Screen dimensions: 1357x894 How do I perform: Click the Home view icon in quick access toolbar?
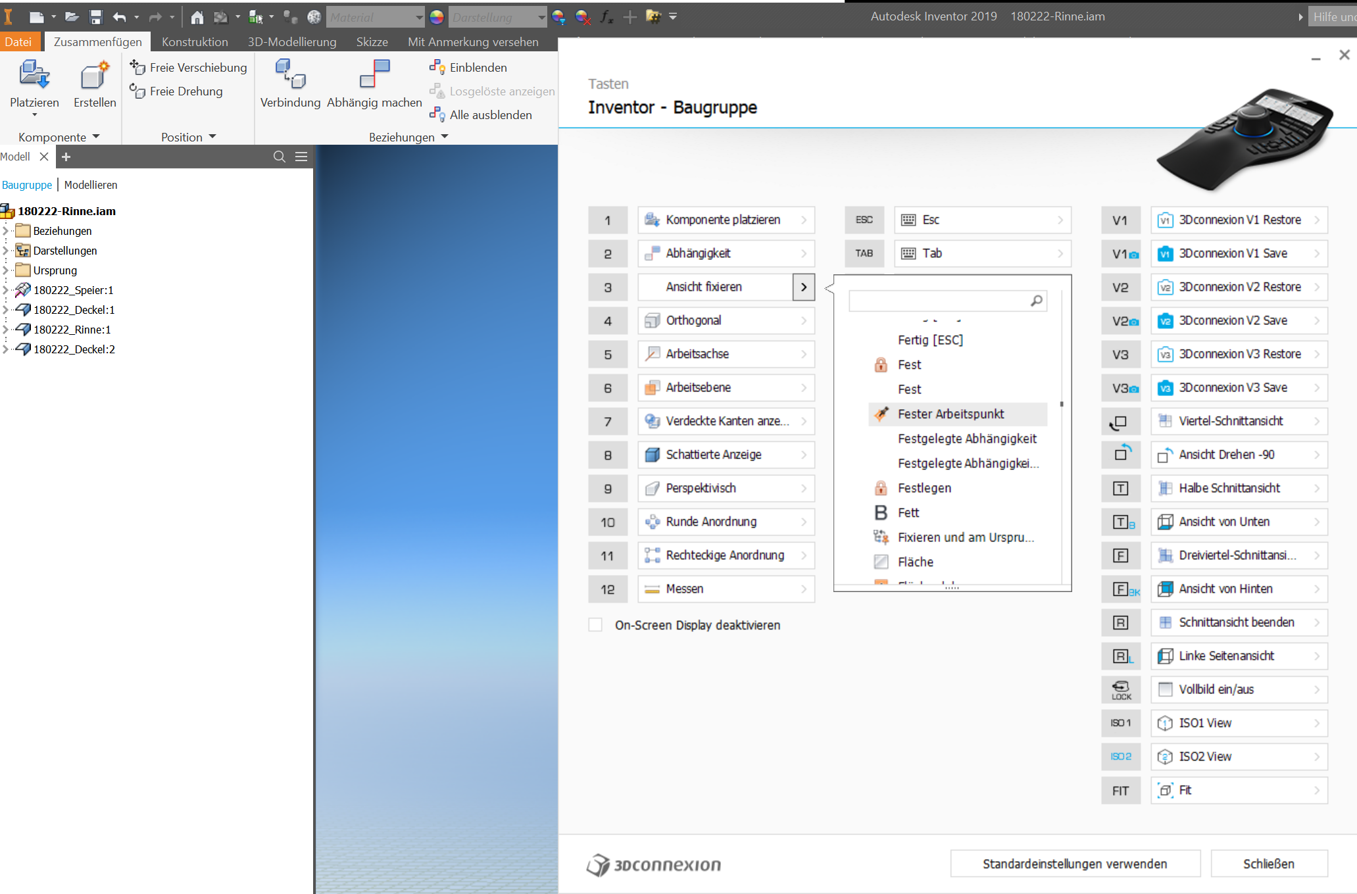pos(197,17)
